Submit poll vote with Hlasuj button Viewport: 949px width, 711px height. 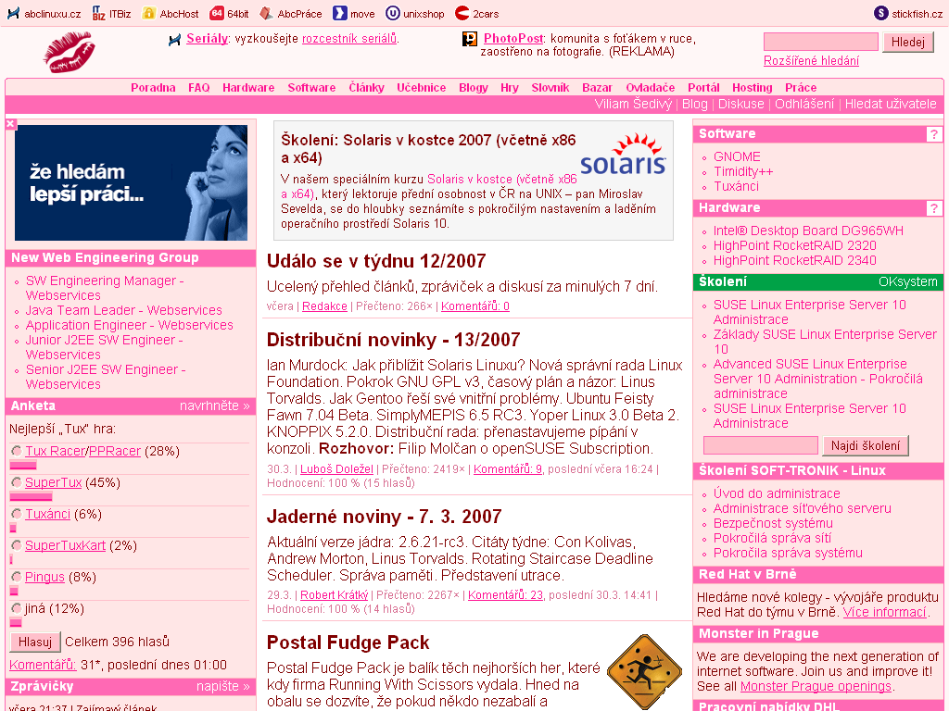[x=35, y=642]
